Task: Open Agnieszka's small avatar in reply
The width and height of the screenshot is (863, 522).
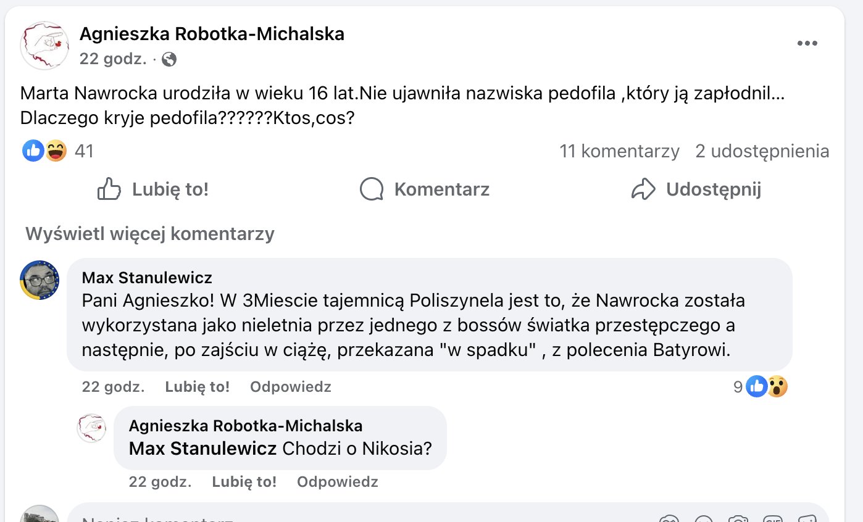Action: pos(91,428)
